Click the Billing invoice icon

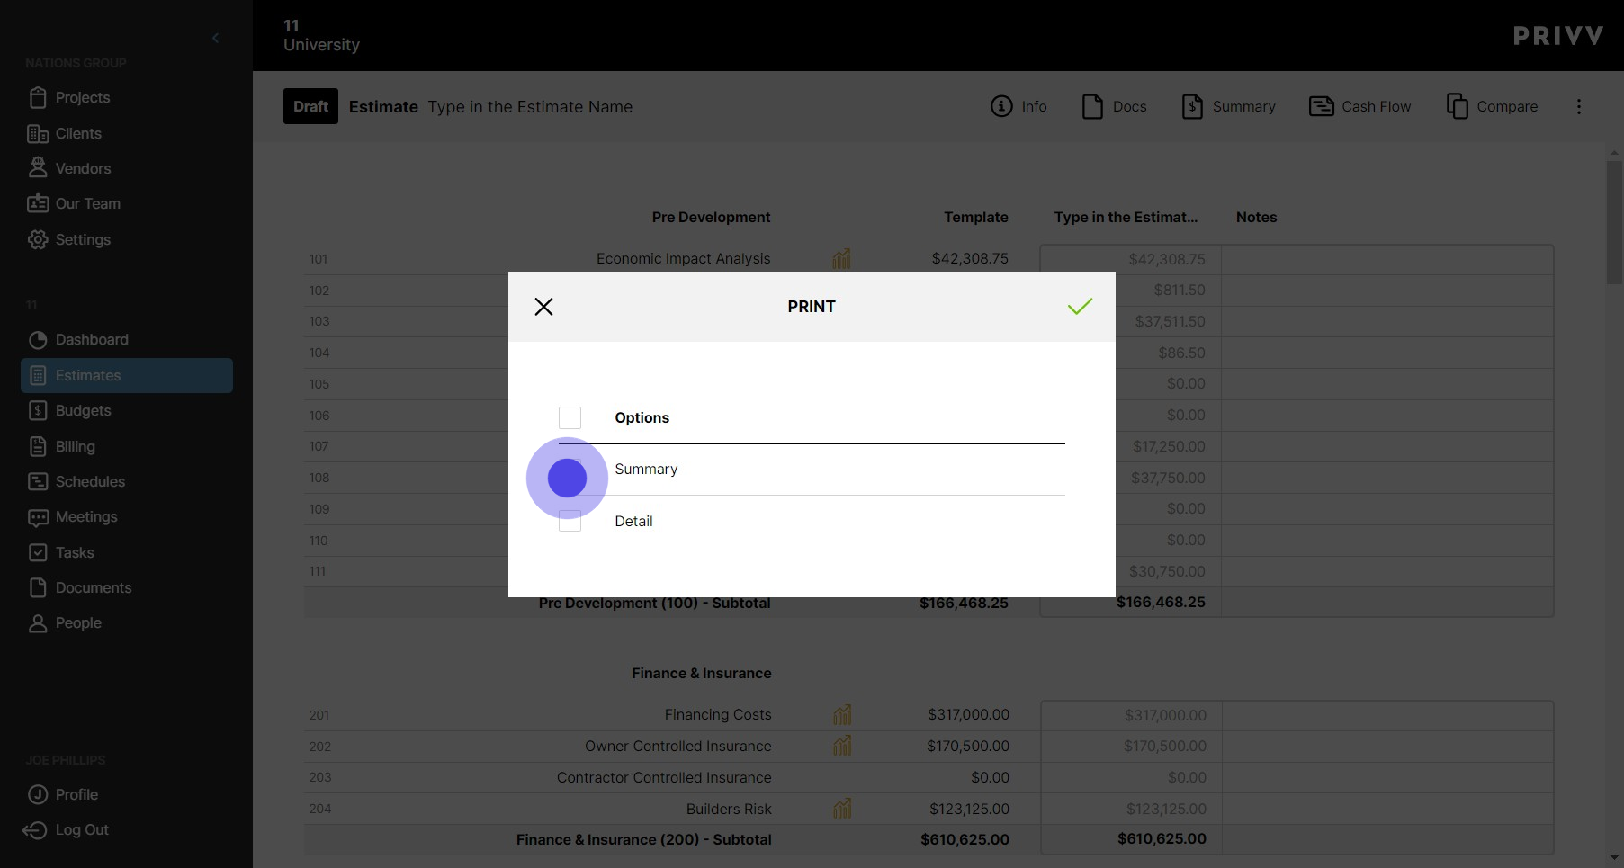coord(38,446)
